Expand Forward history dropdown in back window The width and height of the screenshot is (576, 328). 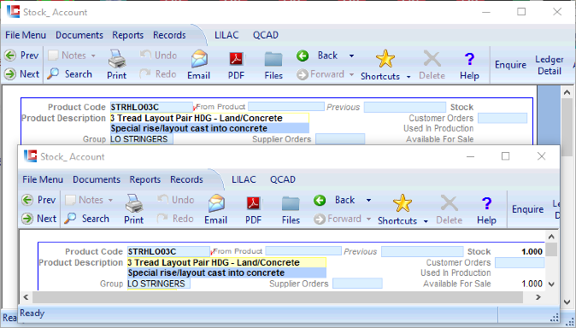[351, 74]
